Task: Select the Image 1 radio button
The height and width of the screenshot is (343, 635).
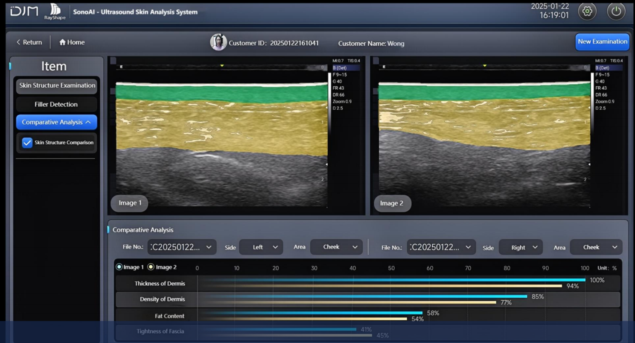Action: [119, 267]
